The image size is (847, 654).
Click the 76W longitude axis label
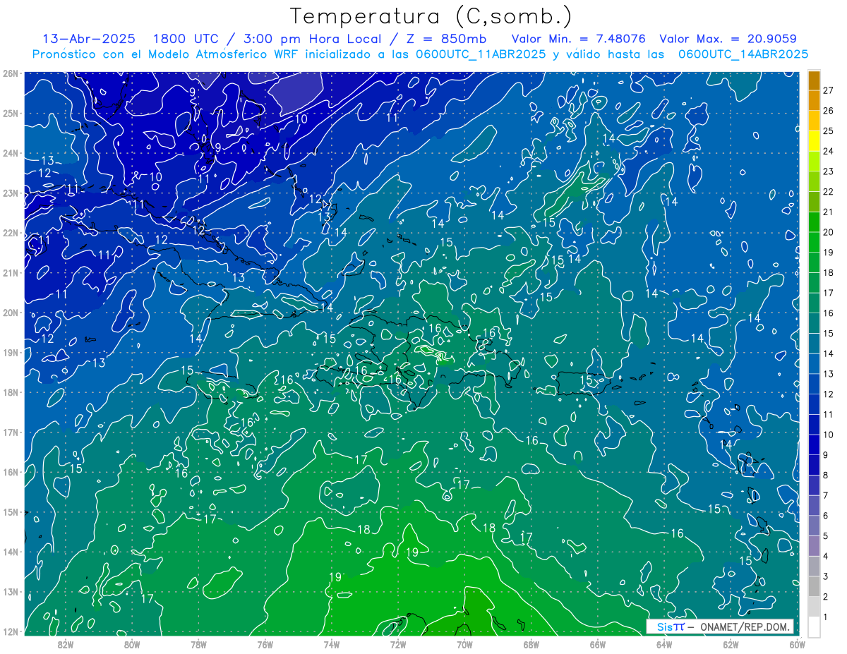pos(265,643)
